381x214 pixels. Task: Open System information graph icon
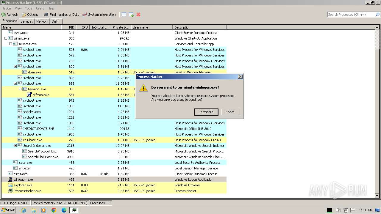click(x=85, y=15)
